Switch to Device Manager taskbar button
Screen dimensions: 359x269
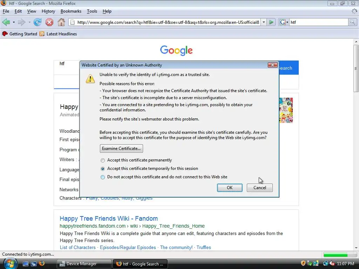tap(84, 264)
